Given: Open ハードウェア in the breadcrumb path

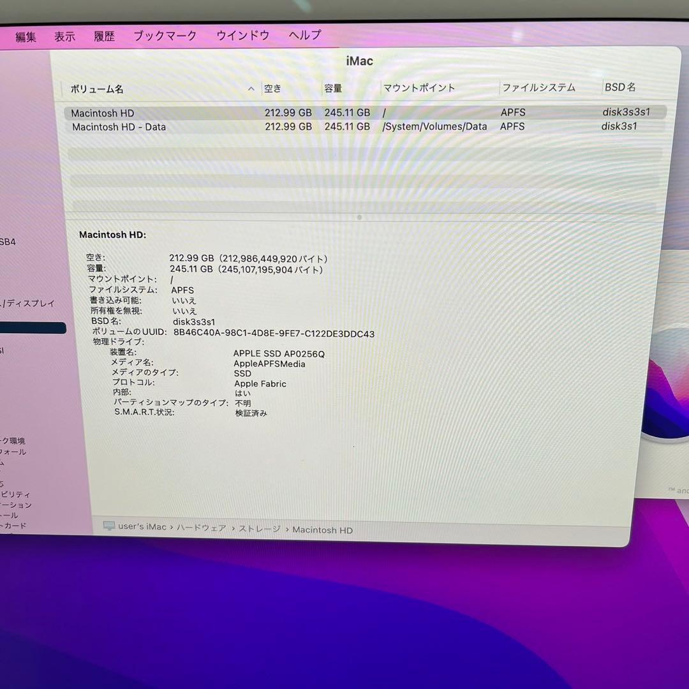Looking at the screenshot, I should pos(202,528).
